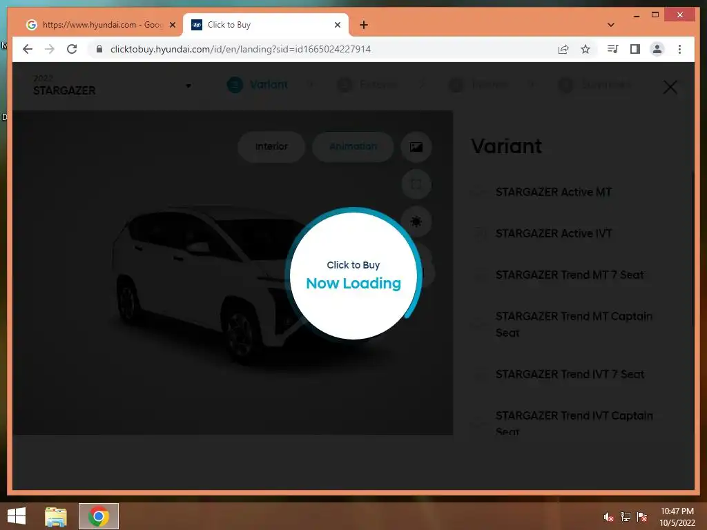Open the gallery image view icon

click(416, 147)
